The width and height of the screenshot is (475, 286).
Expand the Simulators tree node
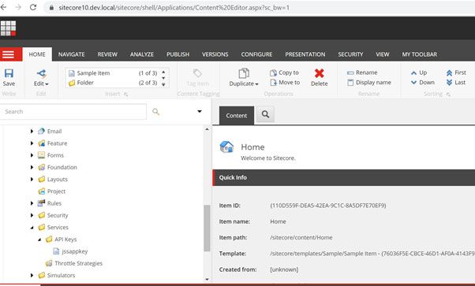tap(32, 276)
